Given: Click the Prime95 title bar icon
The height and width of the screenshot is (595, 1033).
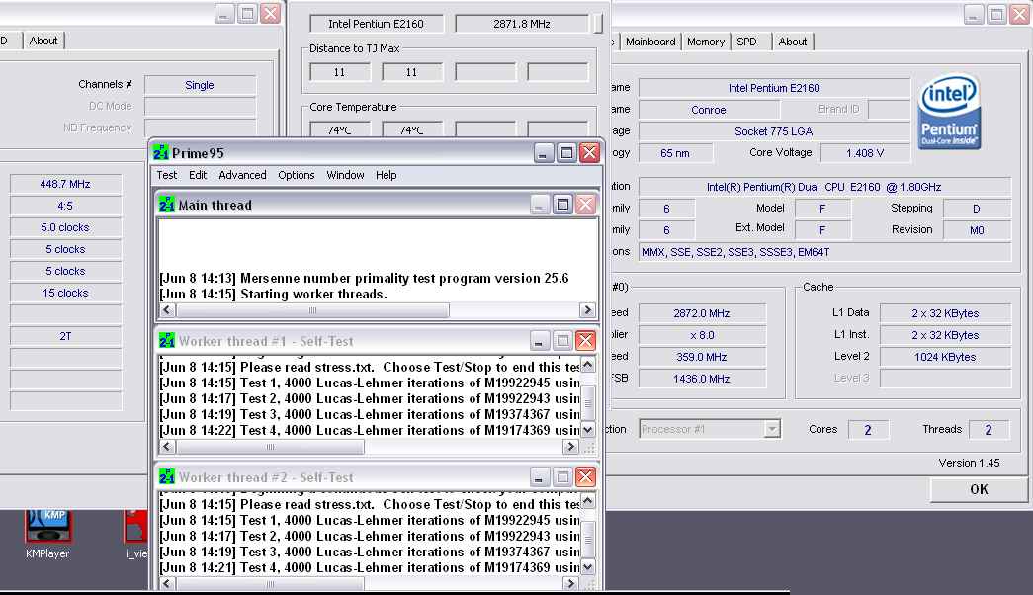Looking at the screenshot, I should tap(161, 153).
